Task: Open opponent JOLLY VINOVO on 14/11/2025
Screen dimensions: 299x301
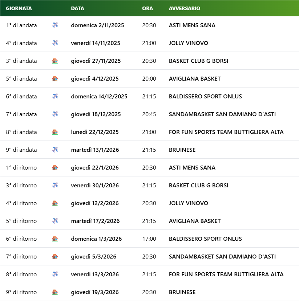Action: 188,43
